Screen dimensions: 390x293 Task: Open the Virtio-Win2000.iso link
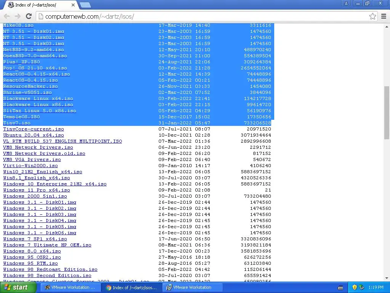pyautogui.click(x=30, y=166)
